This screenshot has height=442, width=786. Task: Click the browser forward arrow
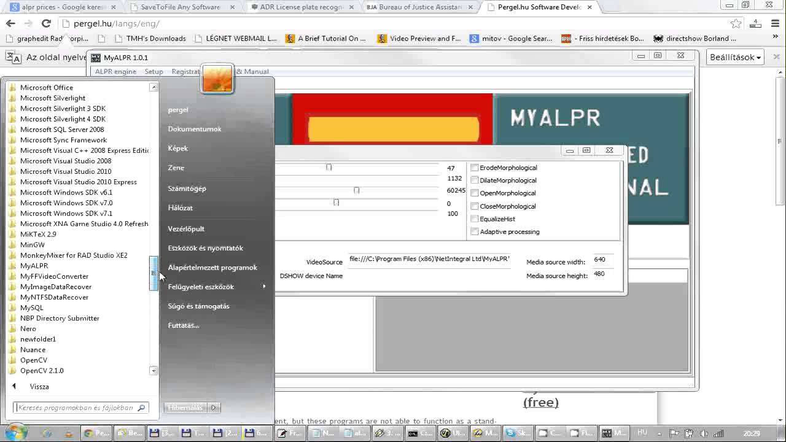point(28,23)
